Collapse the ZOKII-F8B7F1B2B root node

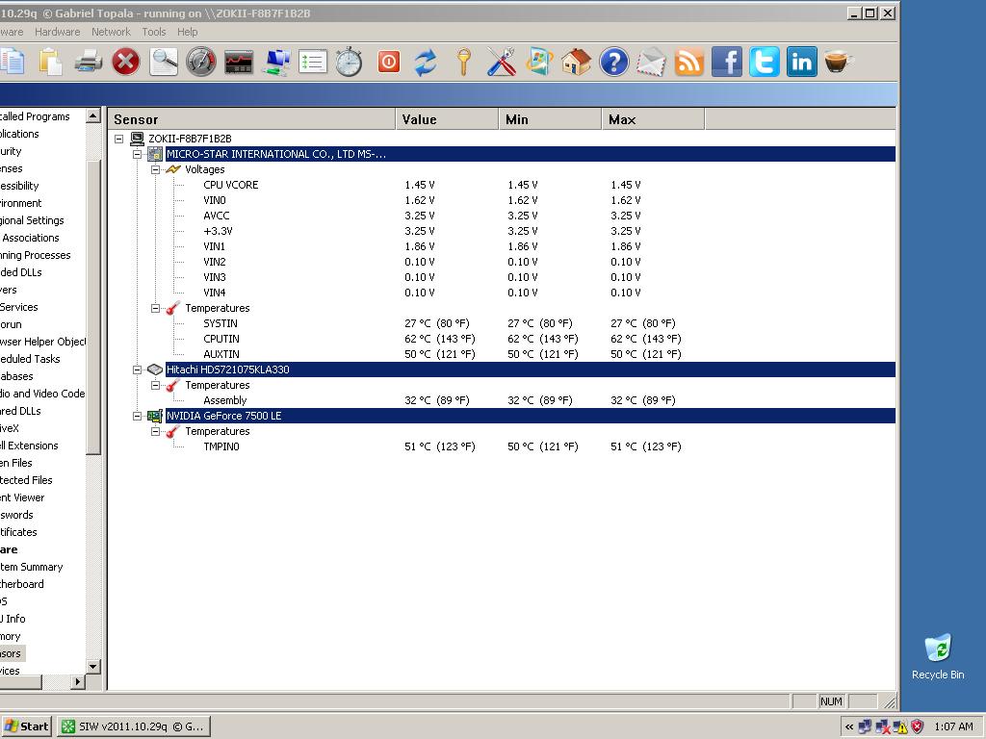pyautogui.click(x=118, y=139)
